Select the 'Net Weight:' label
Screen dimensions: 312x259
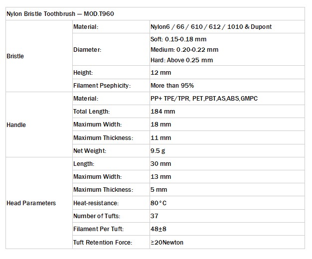point(90,150)
